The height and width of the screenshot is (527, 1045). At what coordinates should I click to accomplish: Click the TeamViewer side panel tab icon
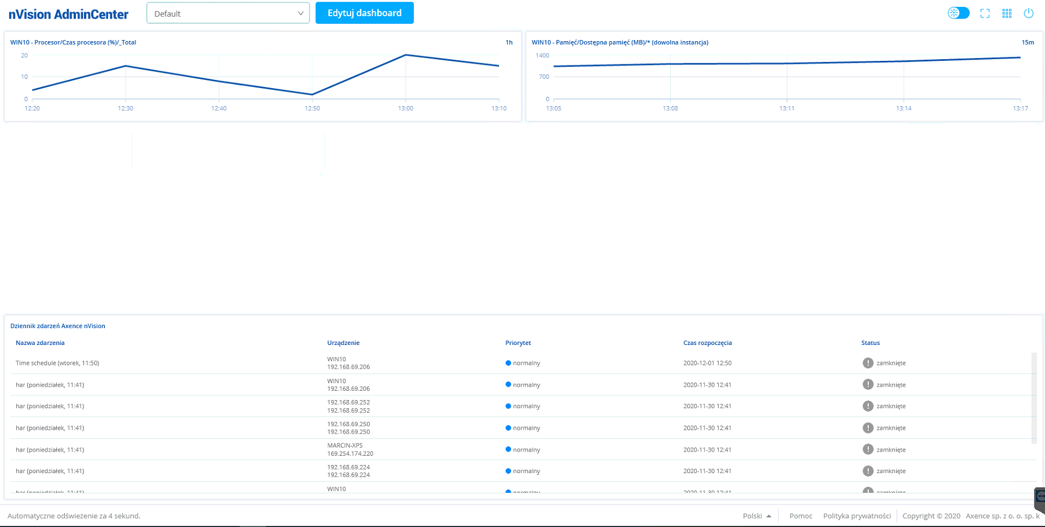click(x=1040, y=497)
